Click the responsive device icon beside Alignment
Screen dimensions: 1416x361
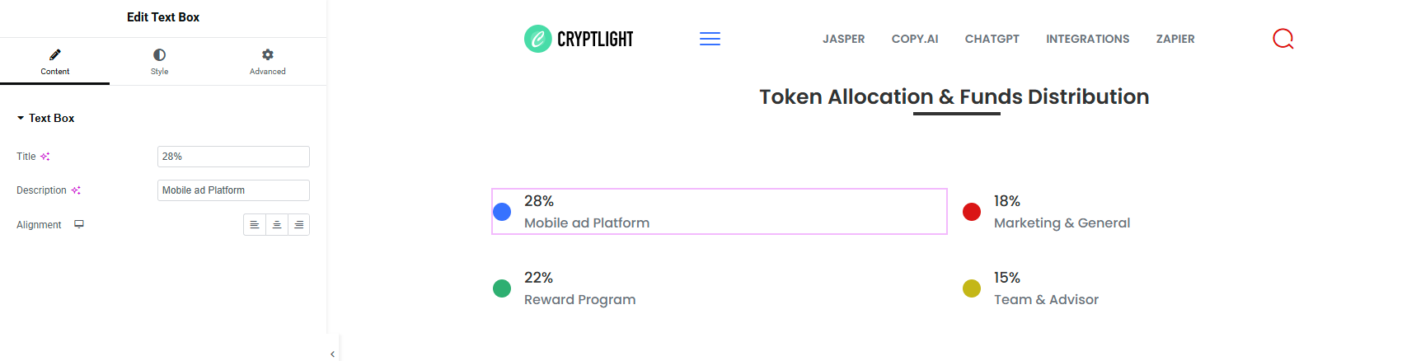point(79,224)
